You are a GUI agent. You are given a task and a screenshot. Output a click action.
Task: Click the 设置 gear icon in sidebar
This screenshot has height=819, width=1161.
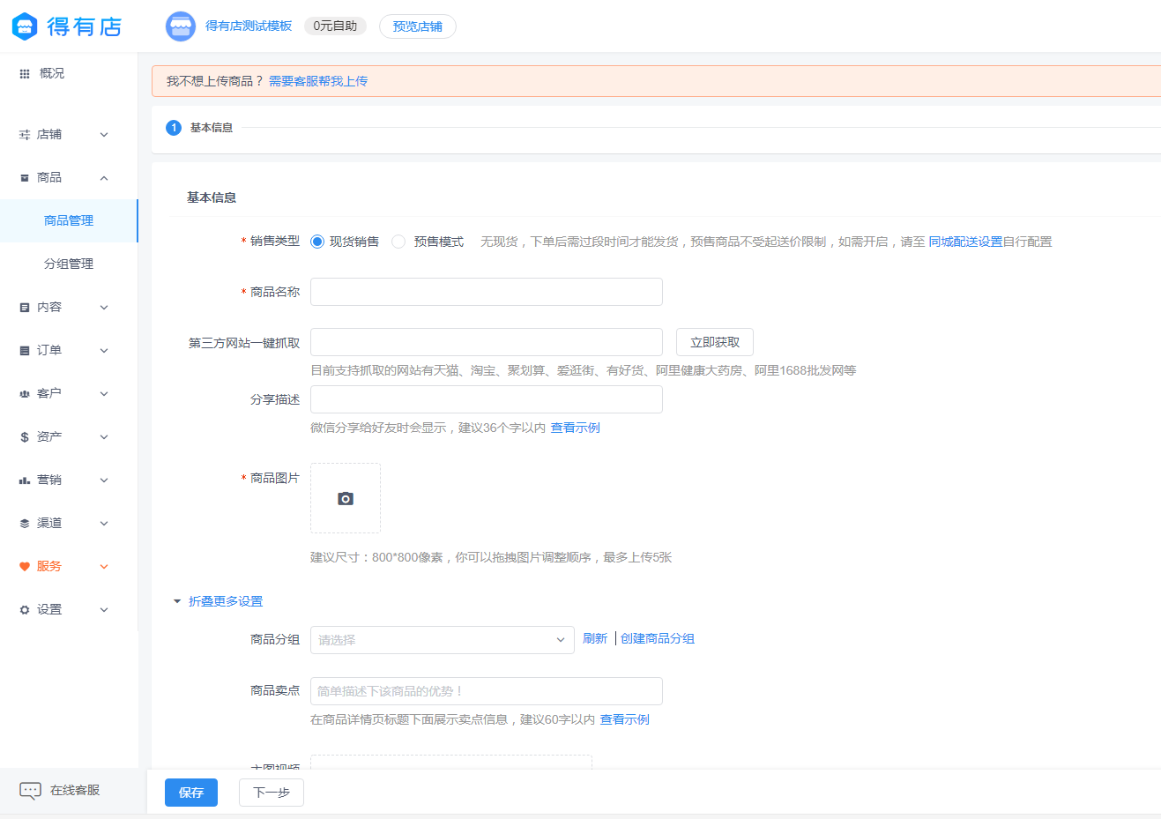[x=25, y=610]
